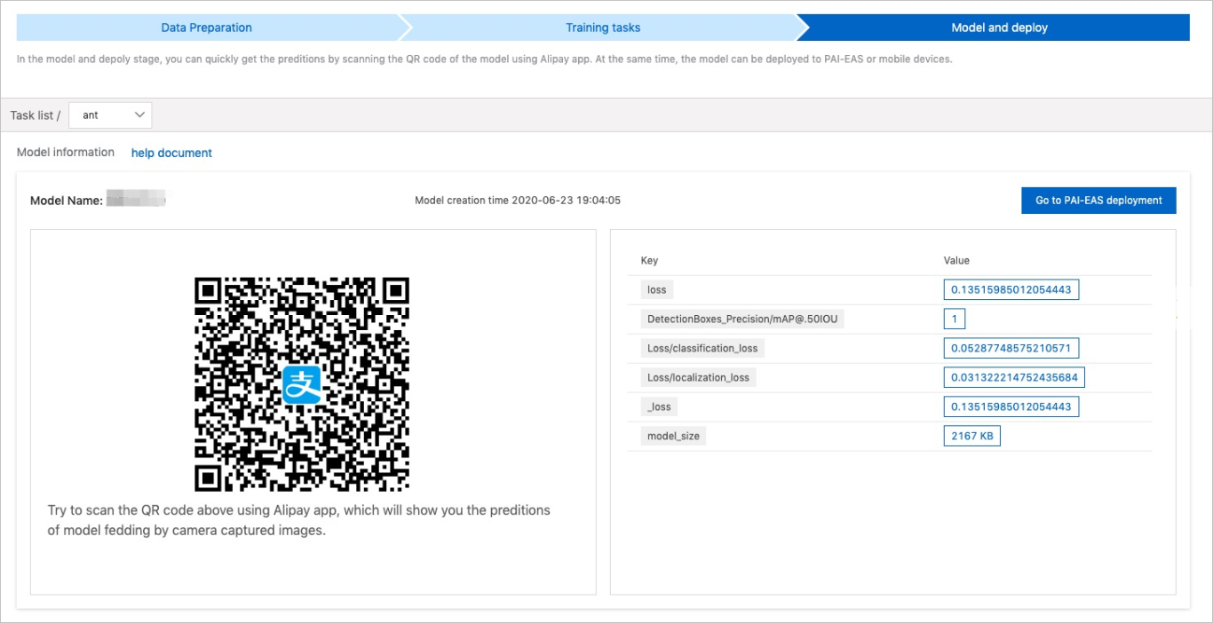Select the 'loss' key cell
The width and height of the screenshot is (1213, 623).
click(657, 290)
